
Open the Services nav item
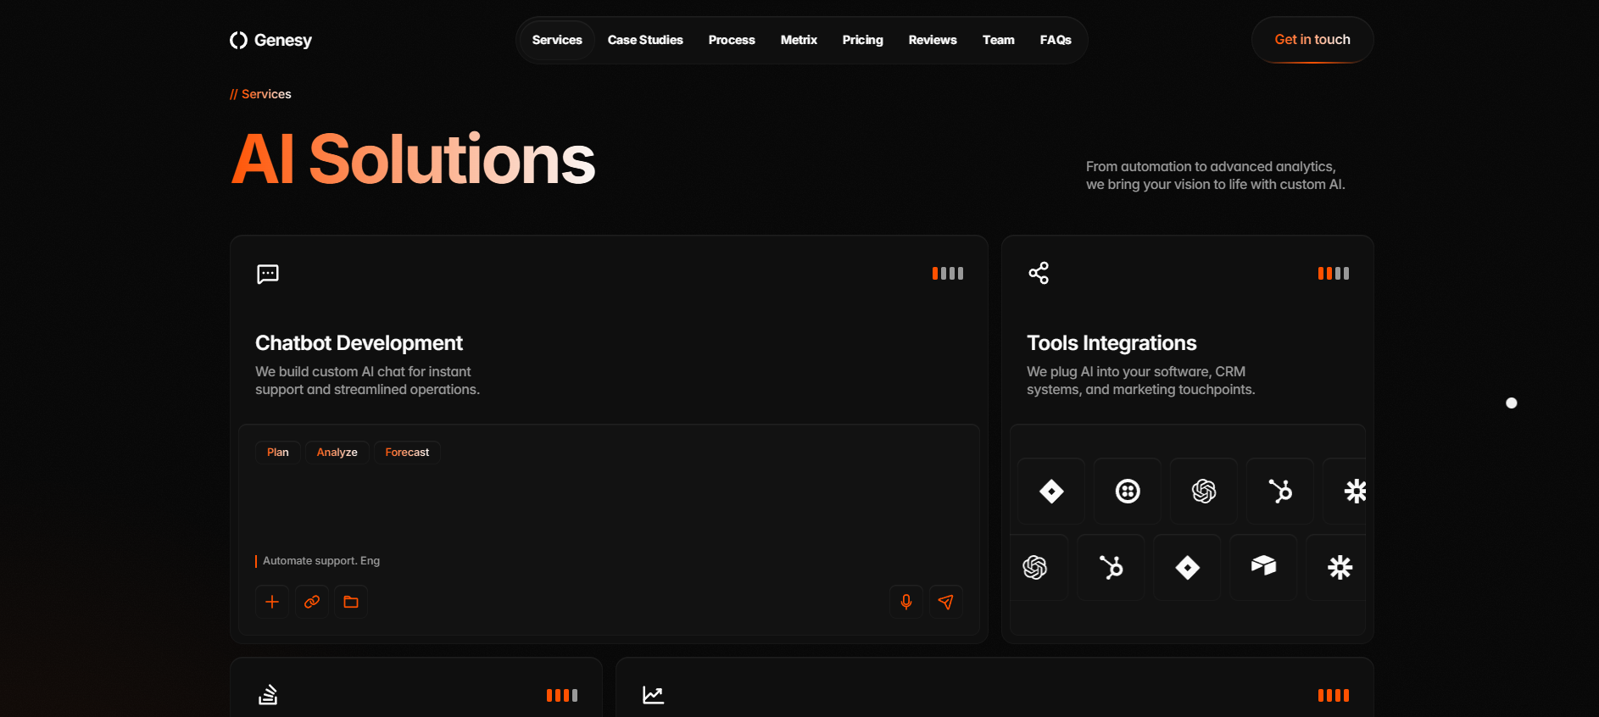pyautogui.click(x=557, y=40)
